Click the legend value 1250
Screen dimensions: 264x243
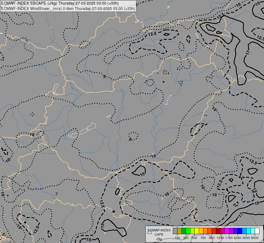coord(220,238)
